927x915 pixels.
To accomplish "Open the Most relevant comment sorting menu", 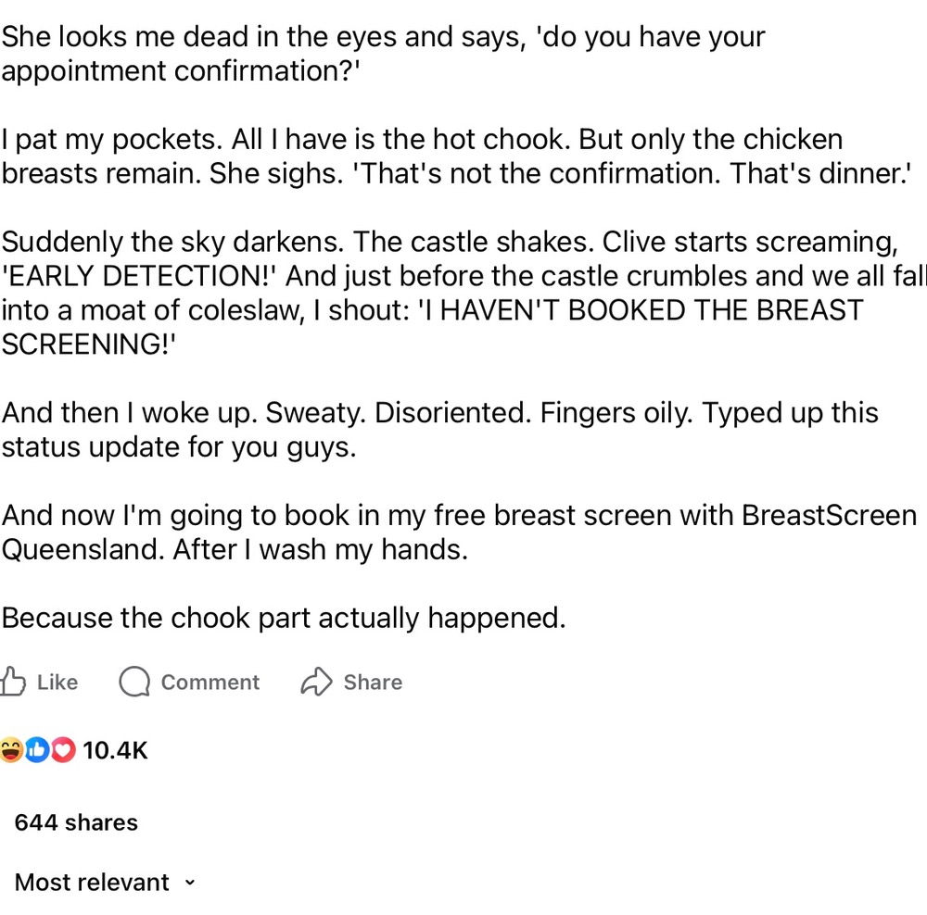I will click(x=104, y=883).
